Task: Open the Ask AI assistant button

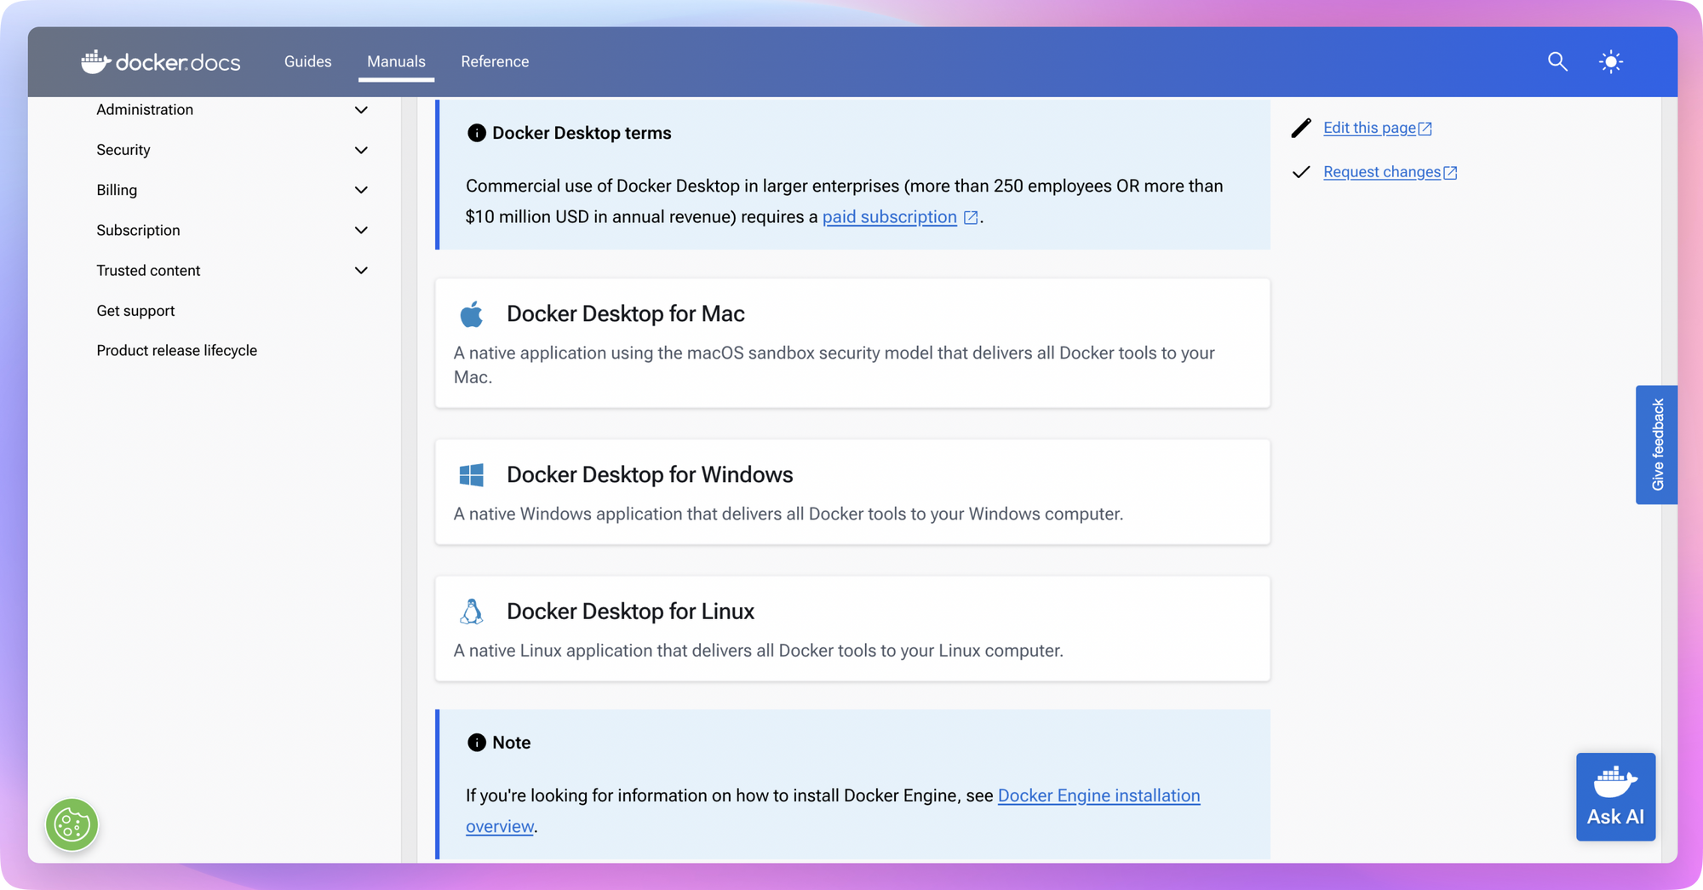Action: [1615, 797]
